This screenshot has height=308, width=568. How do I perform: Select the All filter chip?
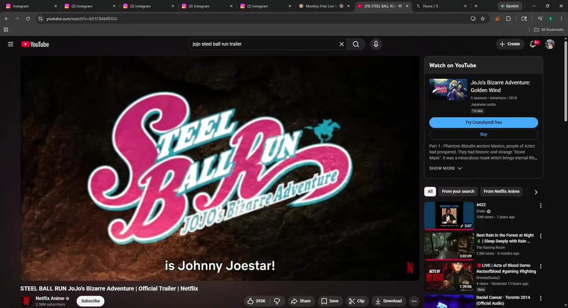point(430,191)
